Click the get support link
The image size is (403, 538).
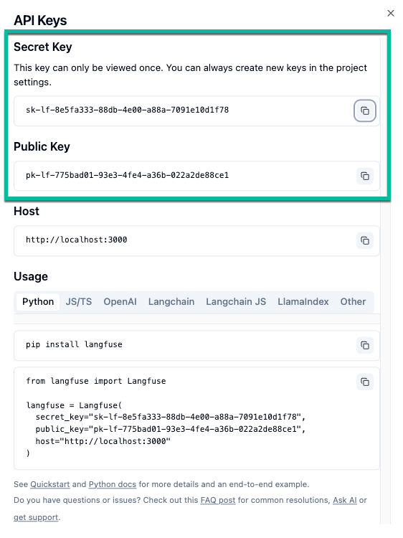click(36, 517)
